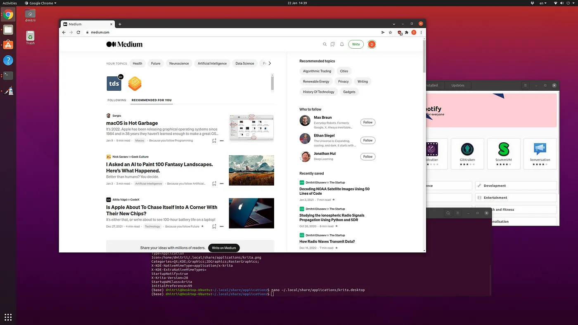The width and height of the screenshot is (578, 325).
Task: Open Terminal from Ubuntu dock
Action: 8,75
